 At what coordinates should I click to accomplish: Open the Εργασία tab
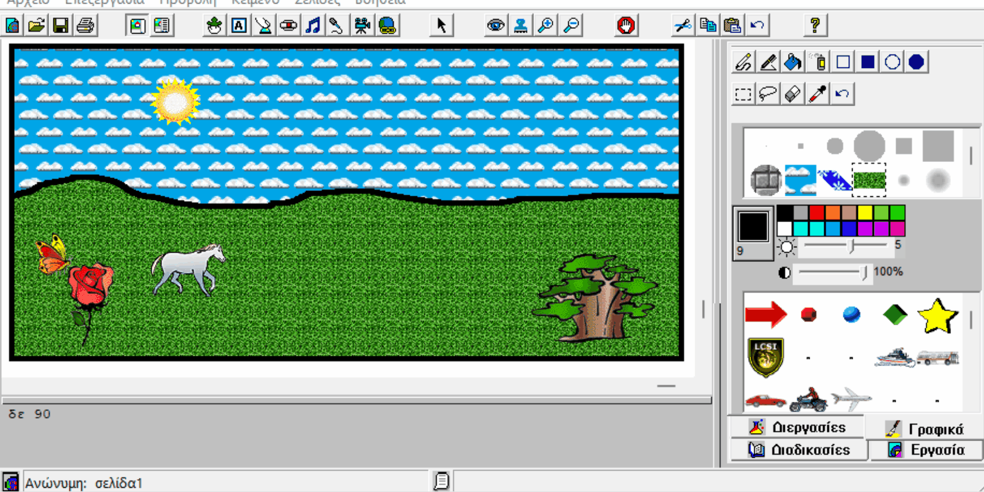[926, 450]
